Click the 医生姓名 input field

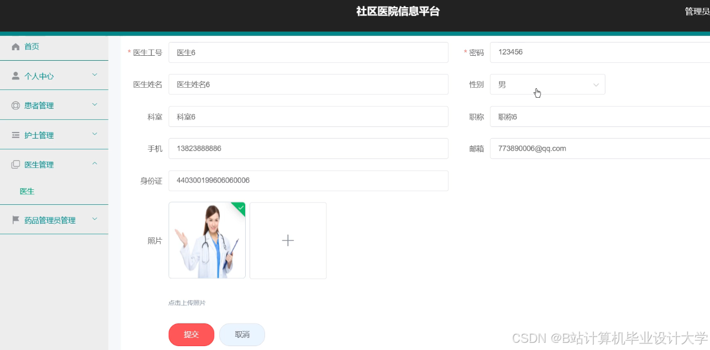coord(308,84)
